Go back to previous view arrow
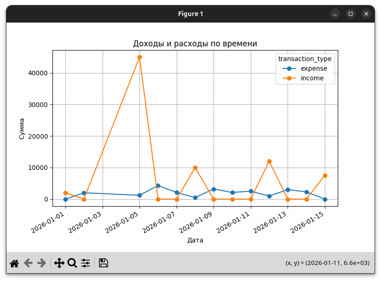This screenshot has height=281, width=381. tap(28, 263)
